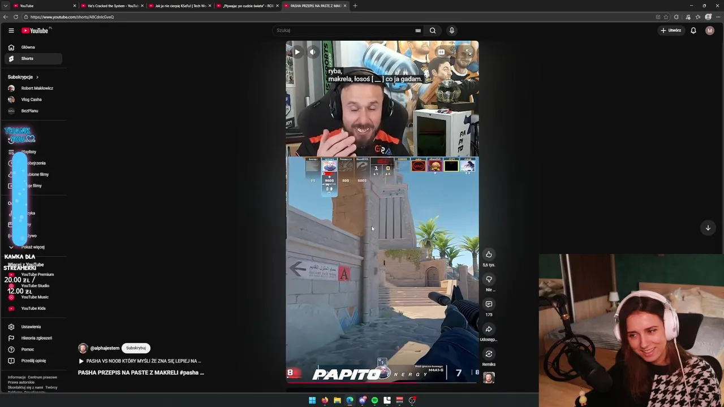This screenshot has height=407, width=724.
Task: Open YouTube Studio link
Action: pos(34,286)
